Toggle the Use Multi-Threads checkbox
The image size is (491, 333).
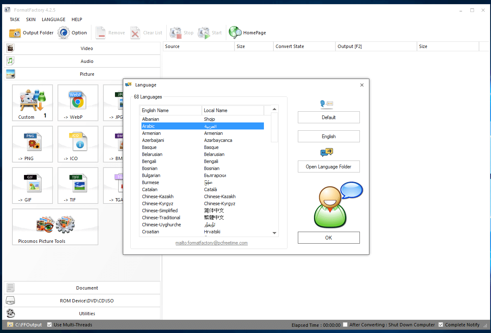click(50, 325)
